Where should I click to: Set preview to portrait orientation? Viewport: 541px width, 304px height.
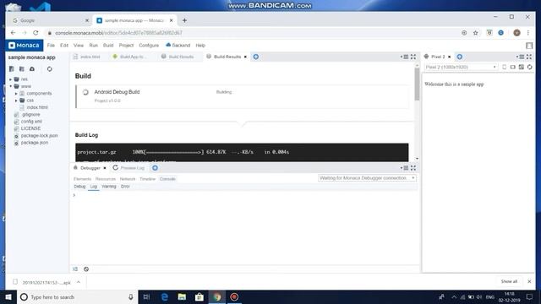click(x=505, y=67)
